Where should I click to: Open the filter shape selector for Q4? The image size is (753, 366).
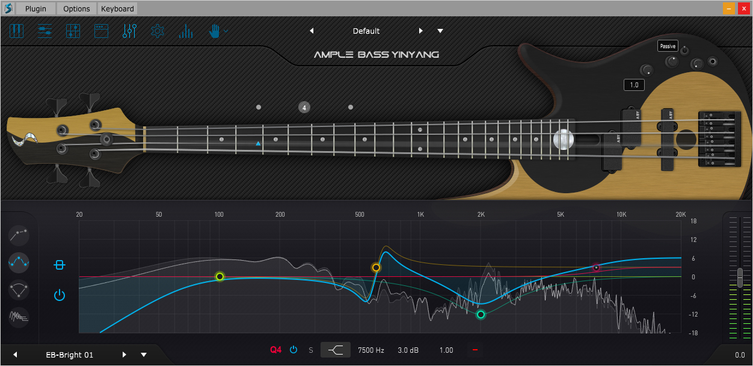[336, 350]
